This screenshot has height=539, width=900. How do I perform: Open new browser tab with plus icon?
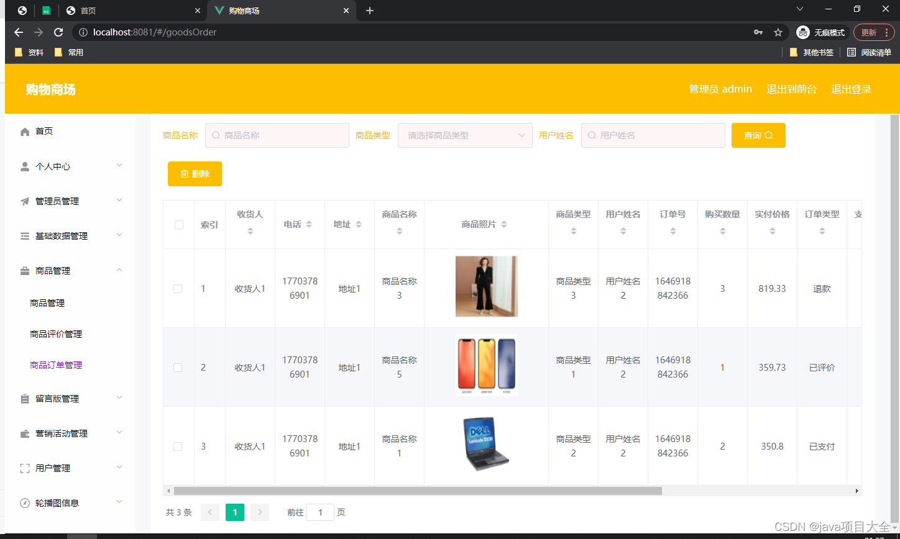(x=370, y=11)
